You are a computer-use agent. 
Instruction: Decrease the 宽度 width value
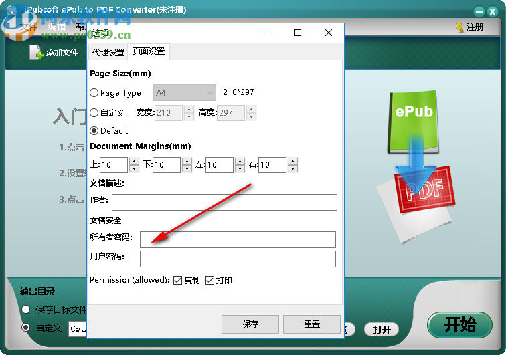[189, 117]
